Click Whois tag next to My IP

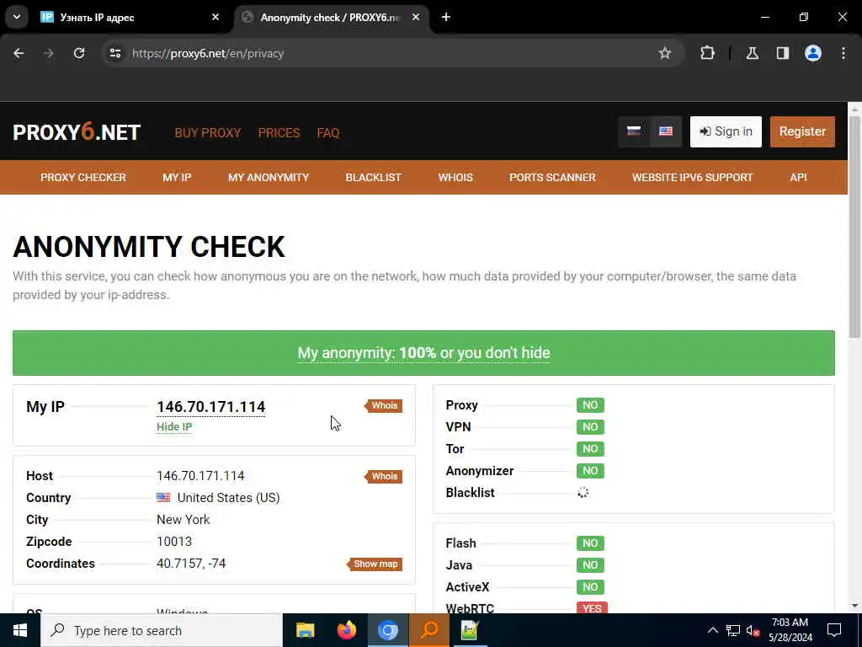pyautogui.click(x=384, y=406)
